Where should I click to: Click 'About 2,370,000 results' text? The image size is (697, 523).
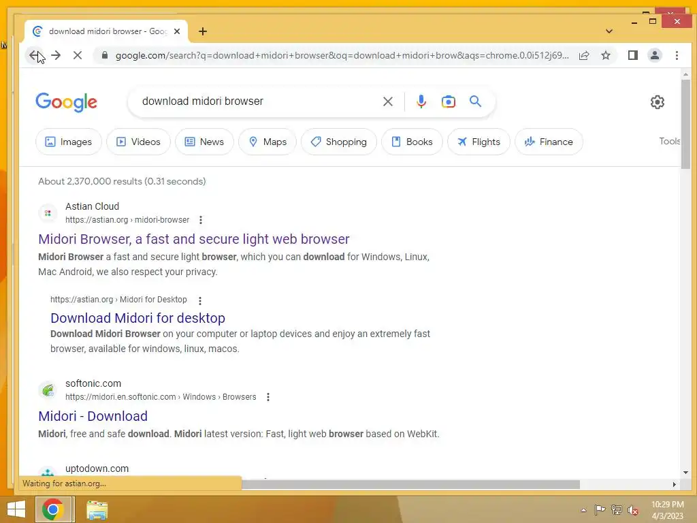coord(122,181)
